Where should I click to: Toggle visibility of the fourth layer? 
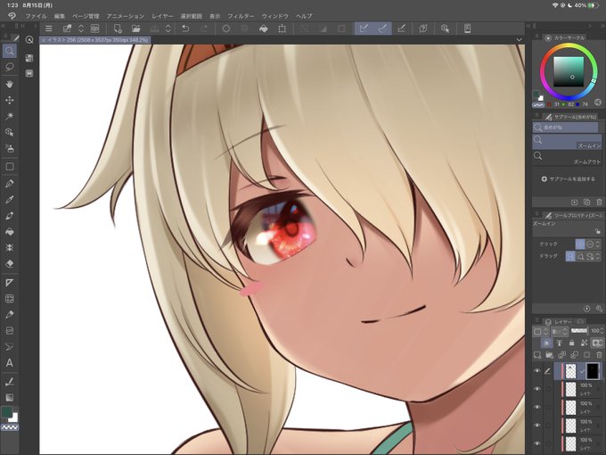point(537,426)
